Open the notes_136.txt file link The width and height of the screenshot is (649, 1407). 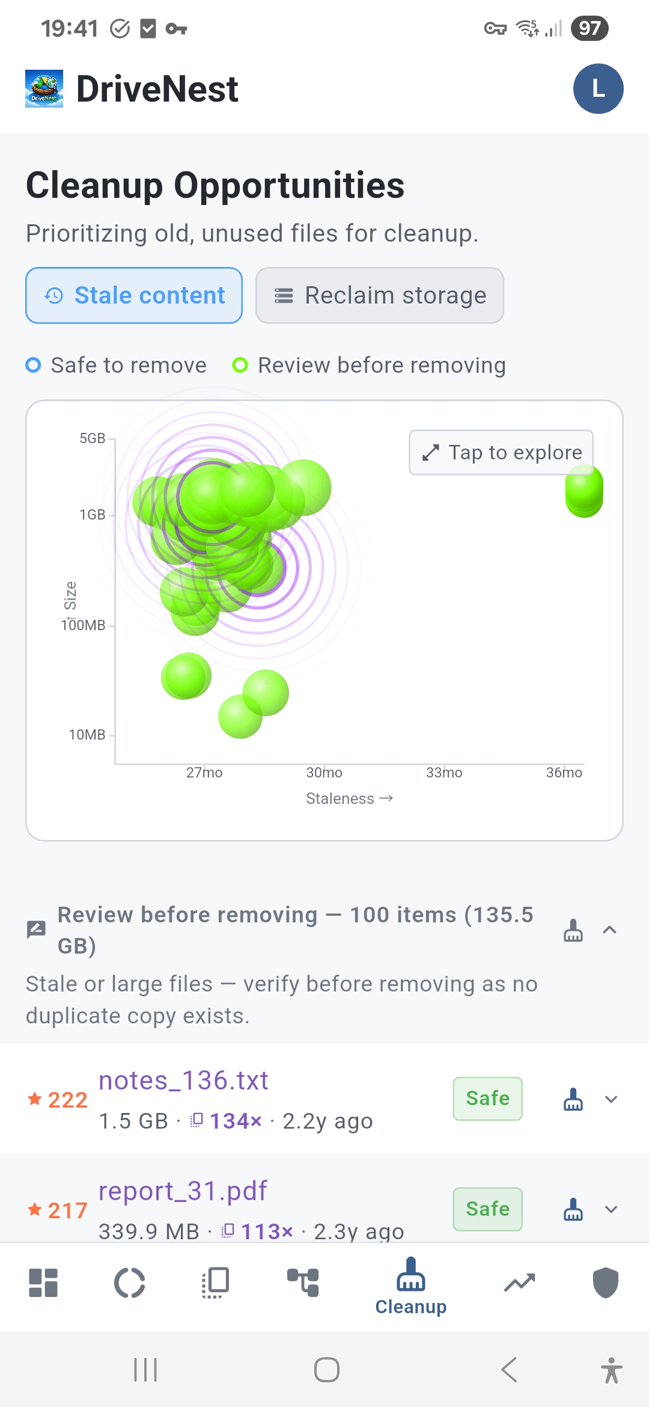tap(183, 1081)
